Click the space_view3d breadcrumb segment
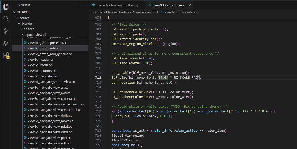The width and height of the screenshot is (297, 149). (145, 12)
